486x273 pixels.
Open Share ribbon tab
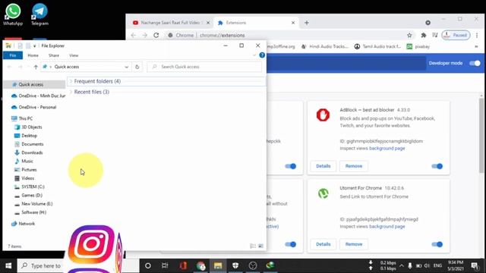tap(54, 55)
